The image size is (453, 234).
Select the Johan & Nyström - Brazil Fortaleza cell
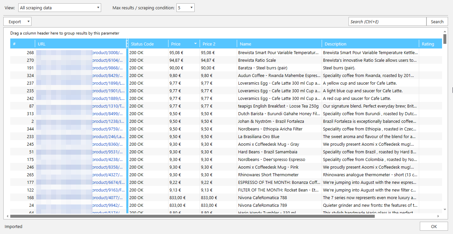279,121
